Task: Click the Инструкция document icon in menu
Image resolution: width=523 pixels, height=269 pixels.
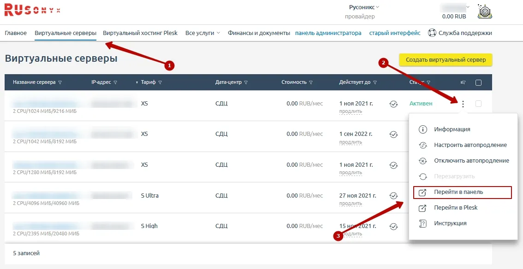Action: (x=422, y=224)
